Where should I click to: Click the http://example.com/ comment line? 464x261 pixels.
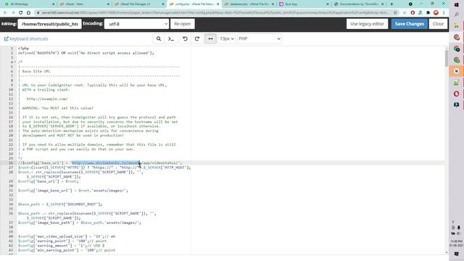(x=46, y=99)
